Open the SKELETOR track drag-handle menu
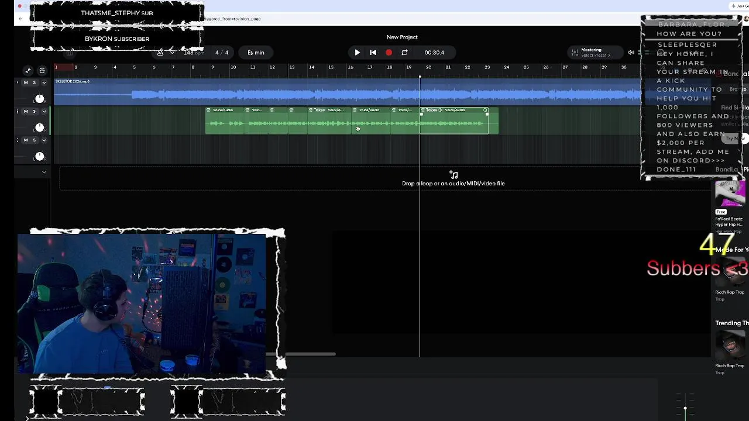Screen dimensions: 749x421 [x=18, y=82]
